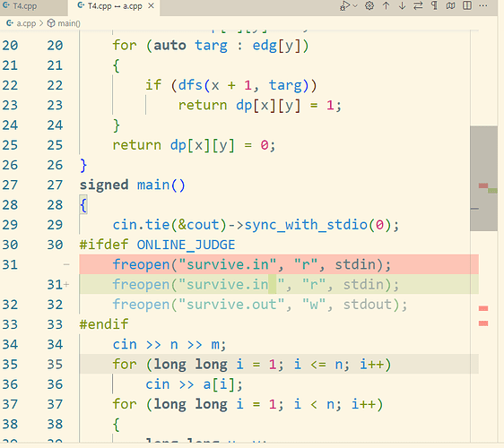The image size is (504, 448).
Task: Go to the previous change arrow
Action: 386,5
